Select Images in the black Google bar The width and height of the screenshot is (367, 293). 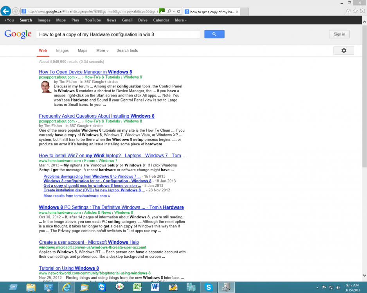(x=44, y=20)
